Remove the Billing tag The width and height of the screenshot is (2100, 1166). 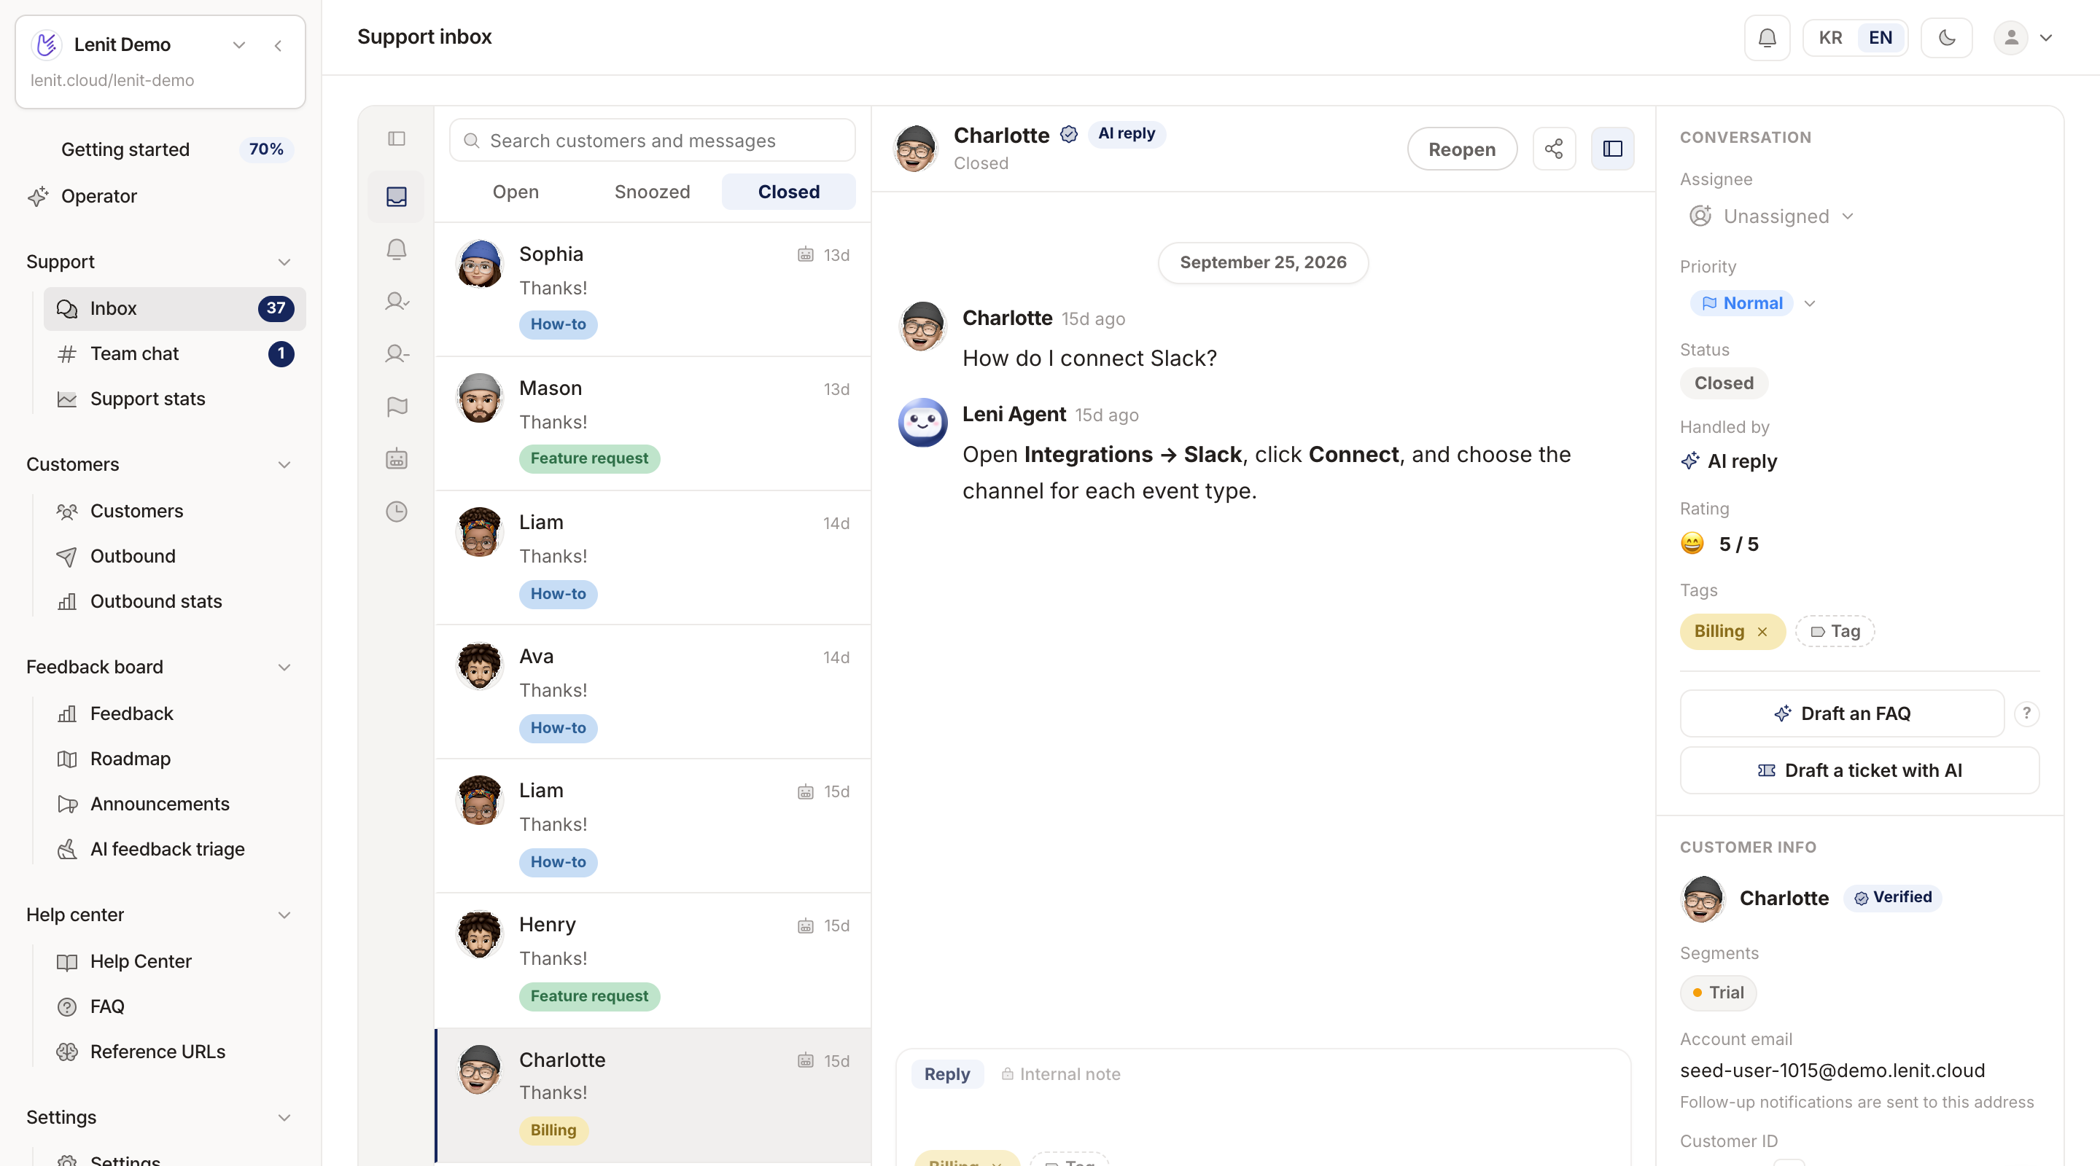click(1762, 633)
